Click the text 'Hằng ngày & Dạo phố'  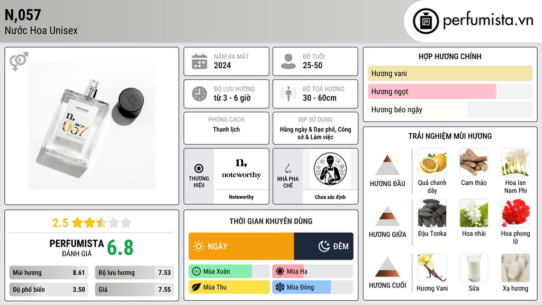[308, 129]
